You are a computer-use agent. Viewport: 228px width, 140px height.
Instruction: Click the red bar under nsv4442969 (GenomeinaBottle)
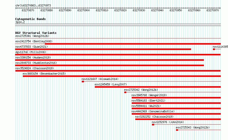click(176, 114)
